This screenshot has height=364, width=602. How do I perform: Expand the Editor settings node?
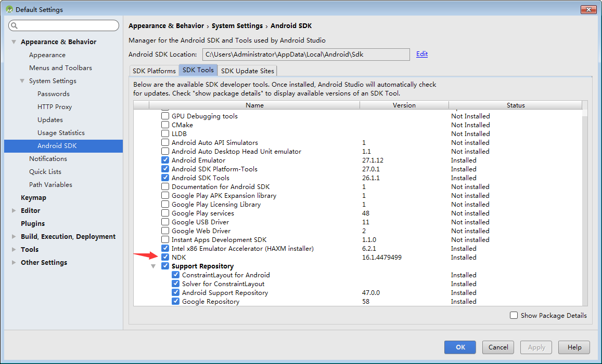[14, 210]
